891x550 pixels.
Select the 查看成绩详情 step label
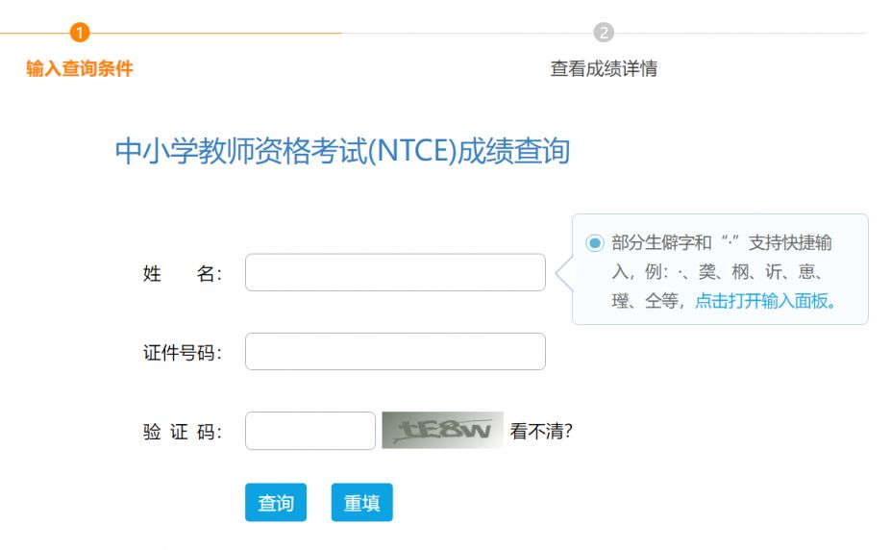pos(604,69)
